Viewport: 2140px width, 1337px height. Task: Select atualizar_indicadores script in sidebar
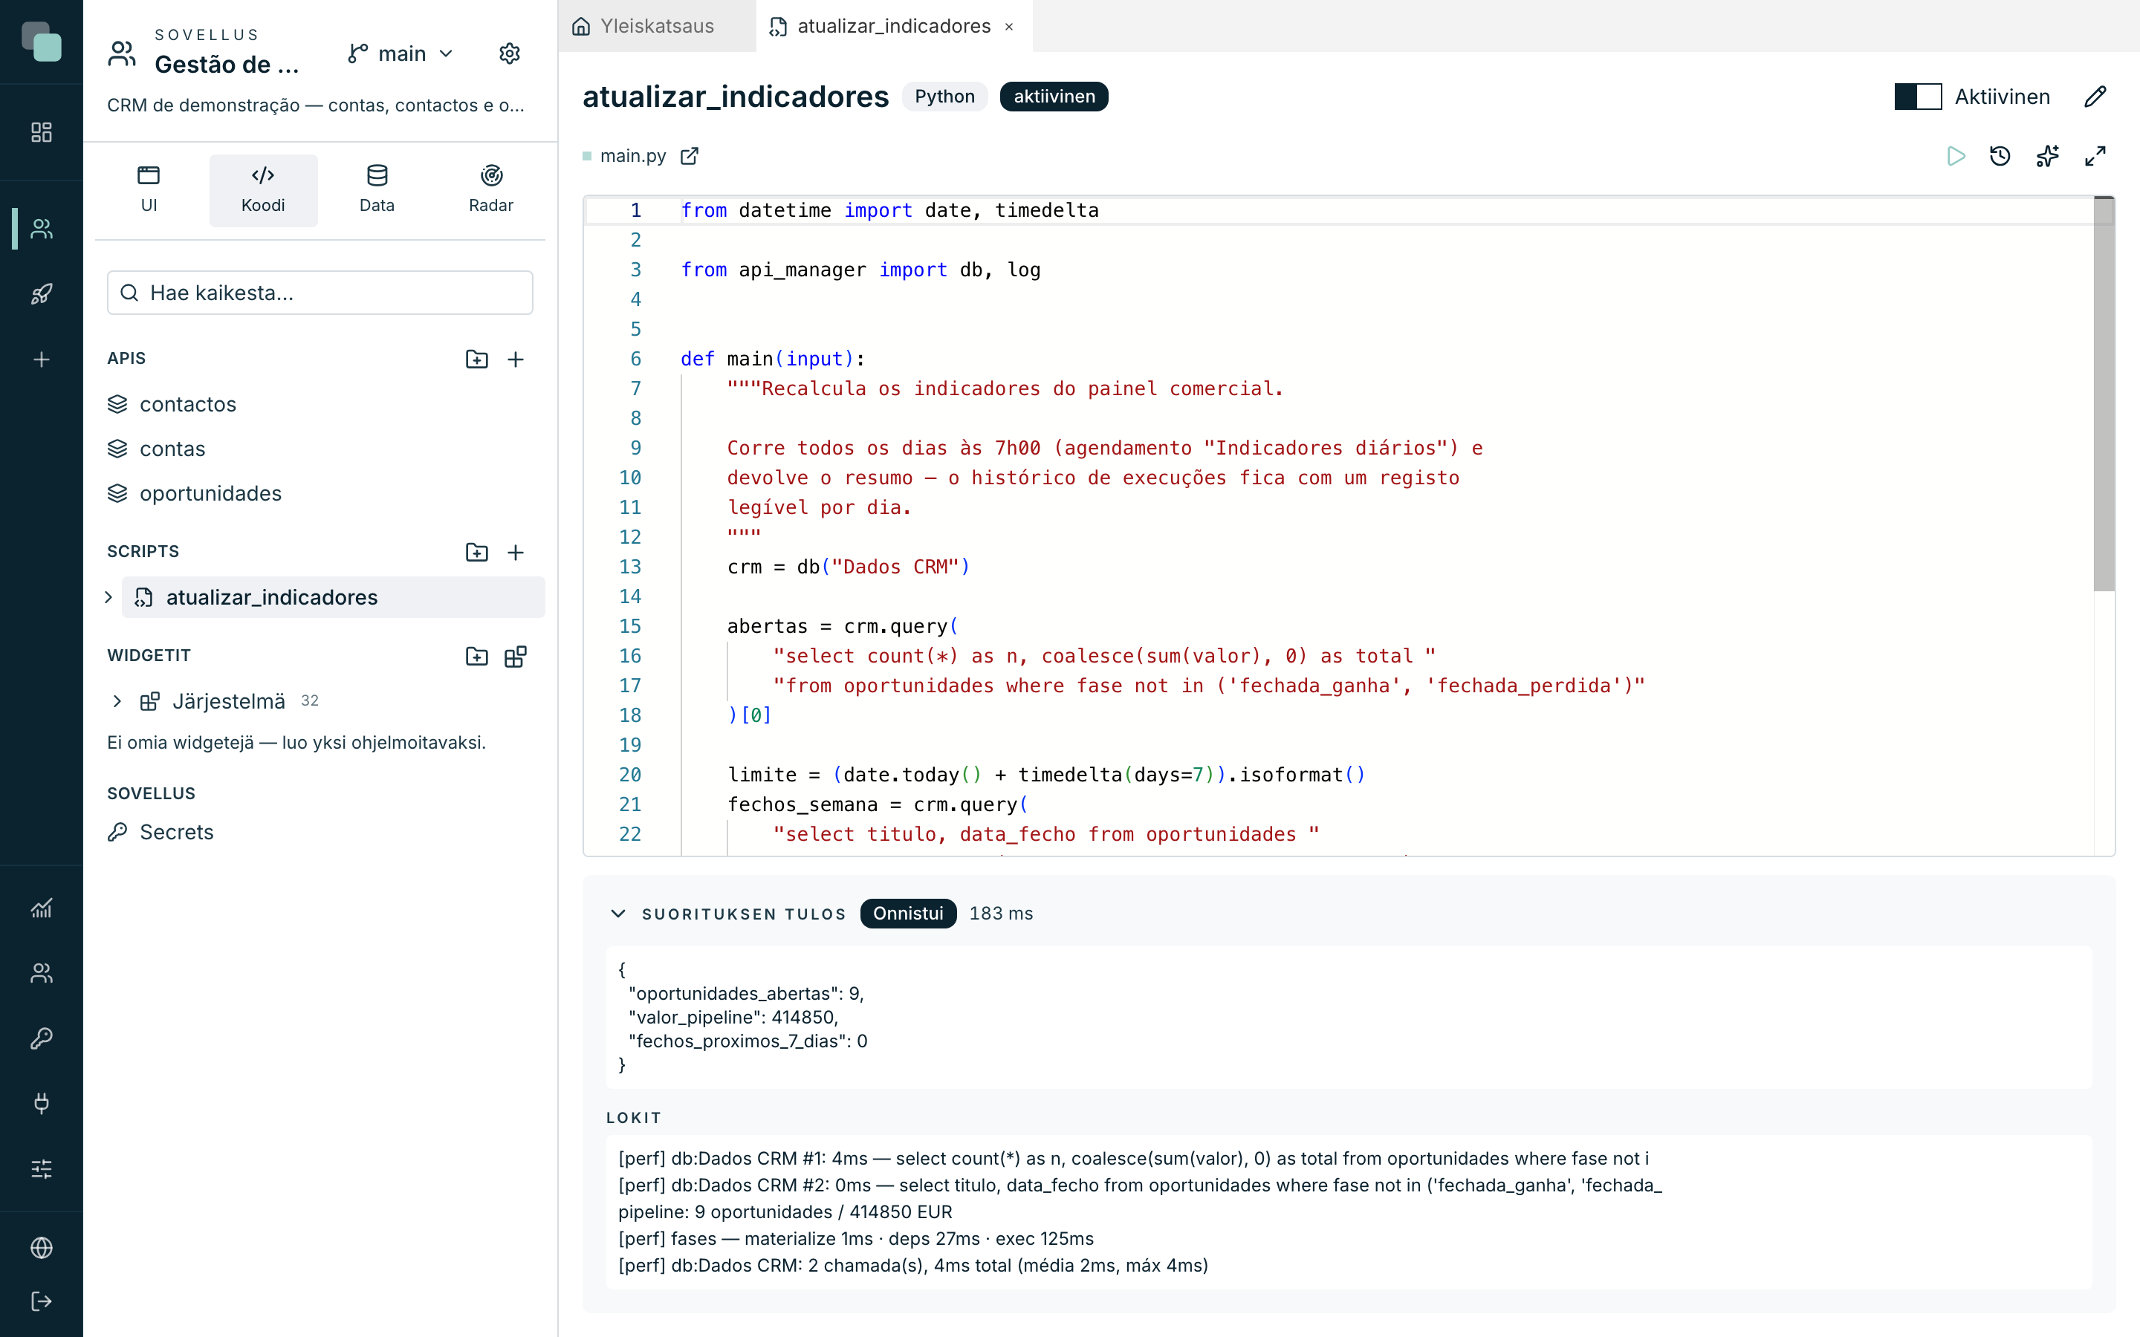click(334, 598)
